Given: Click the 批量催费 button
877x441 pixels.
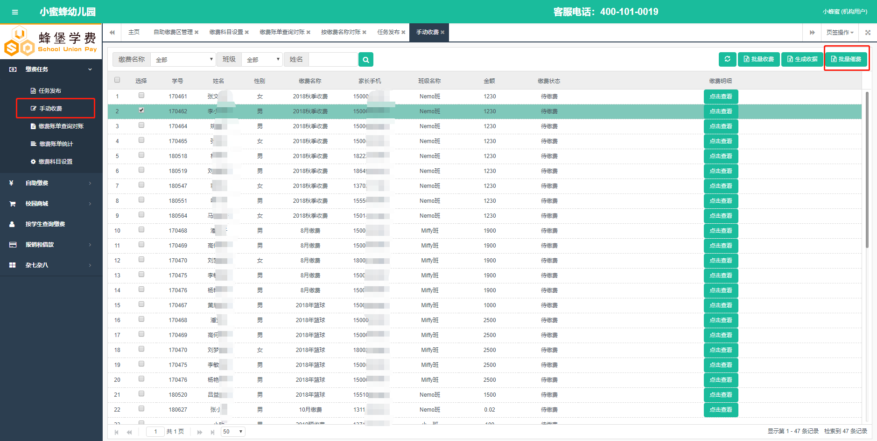Looking at the screenshot, I should click(x=846, y=59).
